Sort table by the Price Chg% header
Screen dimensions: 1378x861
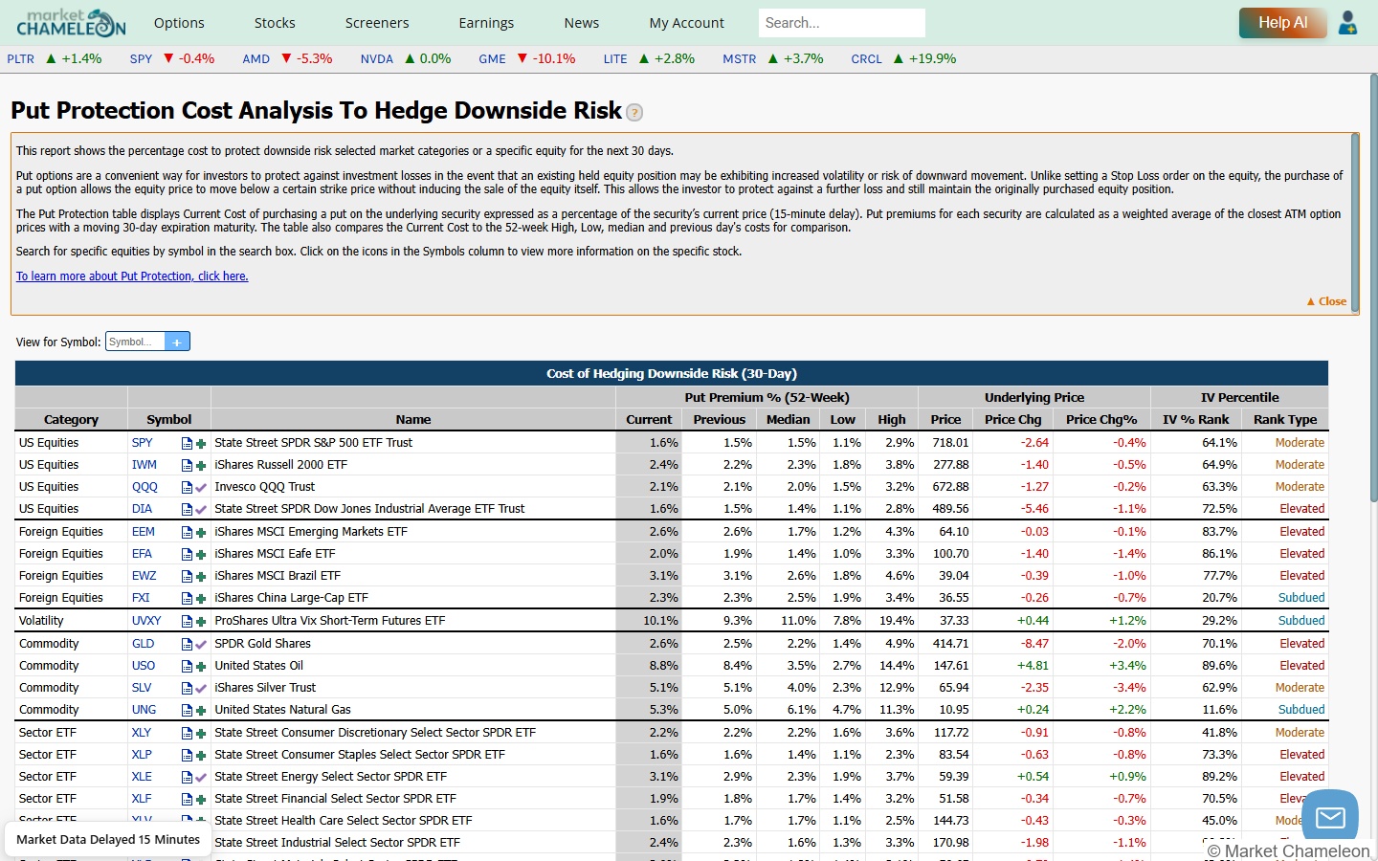pyautogui.click(x=1101, y=420)
